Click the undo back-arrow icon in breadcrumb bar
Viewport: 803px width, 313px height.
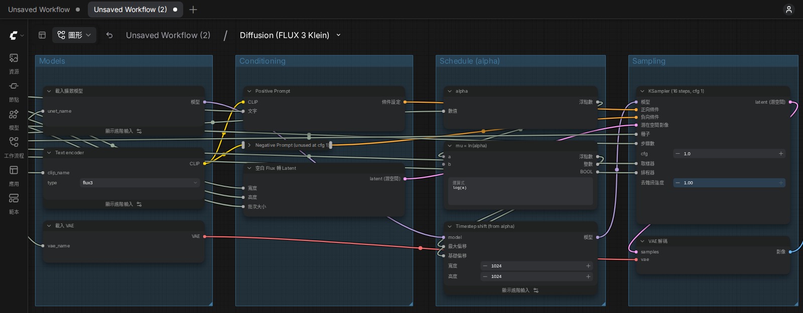(109, 35)
